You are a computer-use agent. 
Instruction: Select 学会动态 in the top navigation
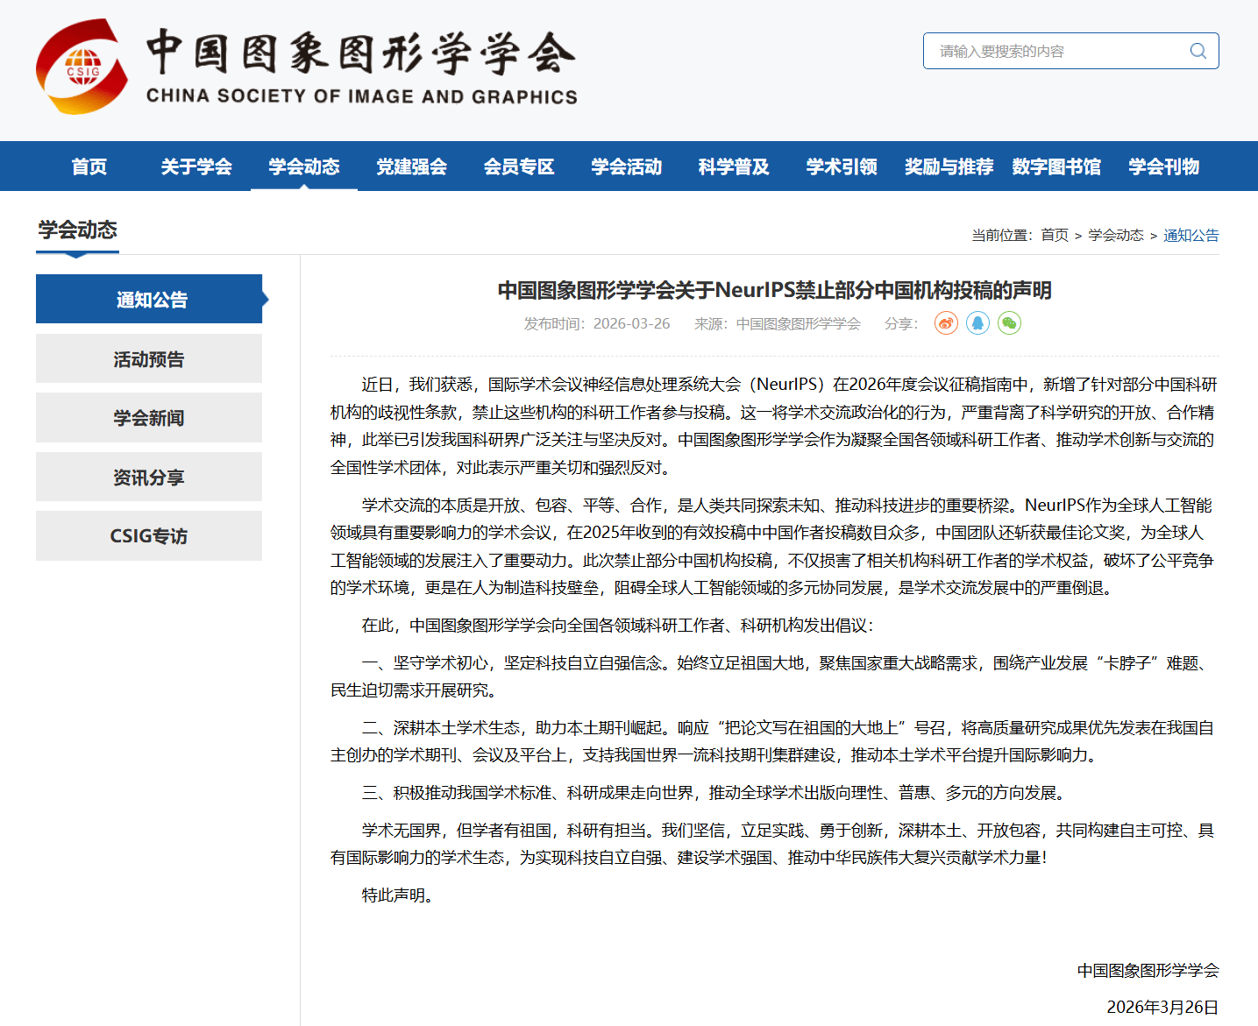click(x=303, y=166)
